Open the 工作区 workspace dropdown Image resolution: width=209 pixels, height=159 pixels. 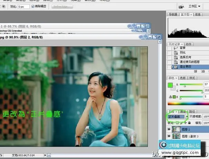point(194,6)
